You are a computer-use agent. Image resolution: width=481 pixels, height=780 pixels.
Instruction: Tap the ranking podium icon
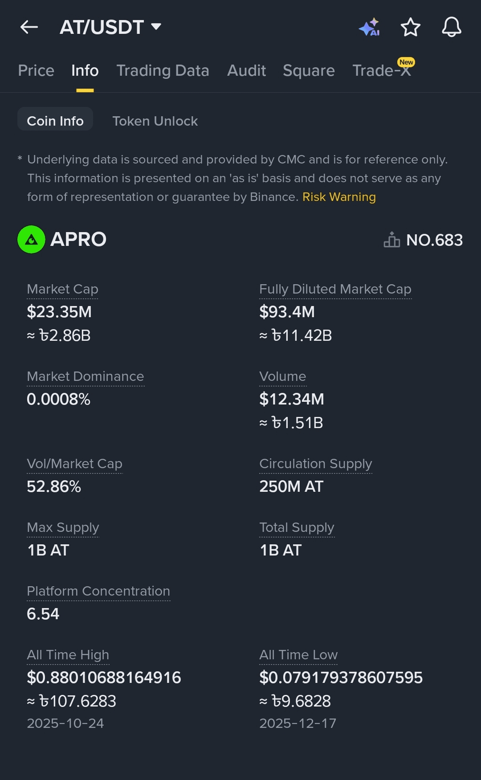[391, 240]
